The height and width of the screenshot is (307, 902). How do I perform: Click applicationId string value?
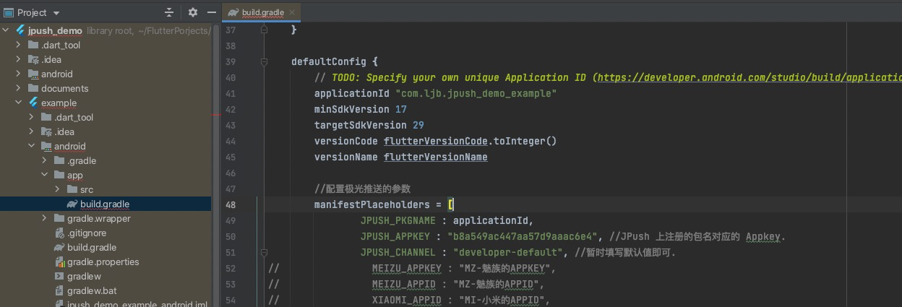(476, 93)
